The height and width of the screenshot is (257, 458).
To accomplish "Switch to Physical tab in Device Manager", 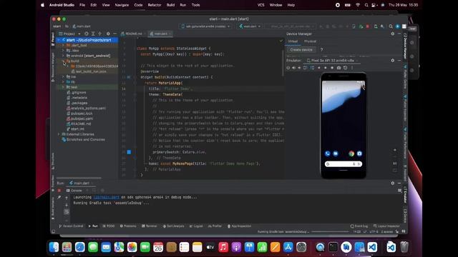I will pos(310,41).
